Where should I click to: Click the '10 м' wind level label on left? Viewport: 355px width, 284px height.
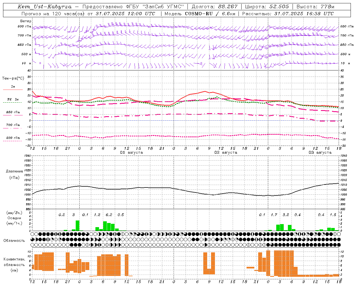click(x=26, y=63)
